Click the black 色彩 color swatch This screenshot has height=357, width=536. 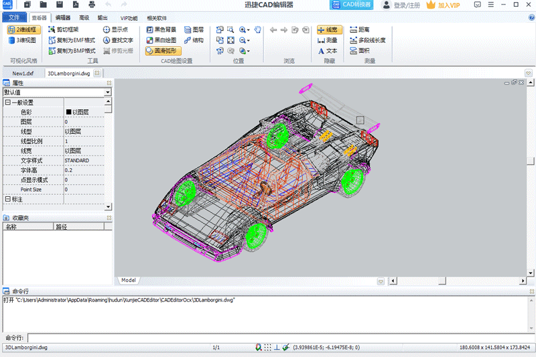point(68,112)
